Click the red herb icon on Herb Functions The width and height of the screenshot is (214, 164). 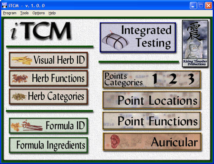click(x=20, y=78)
